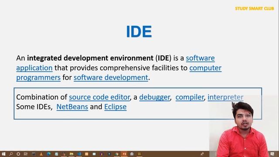Open the People icon in system tray

click(202, 154)
